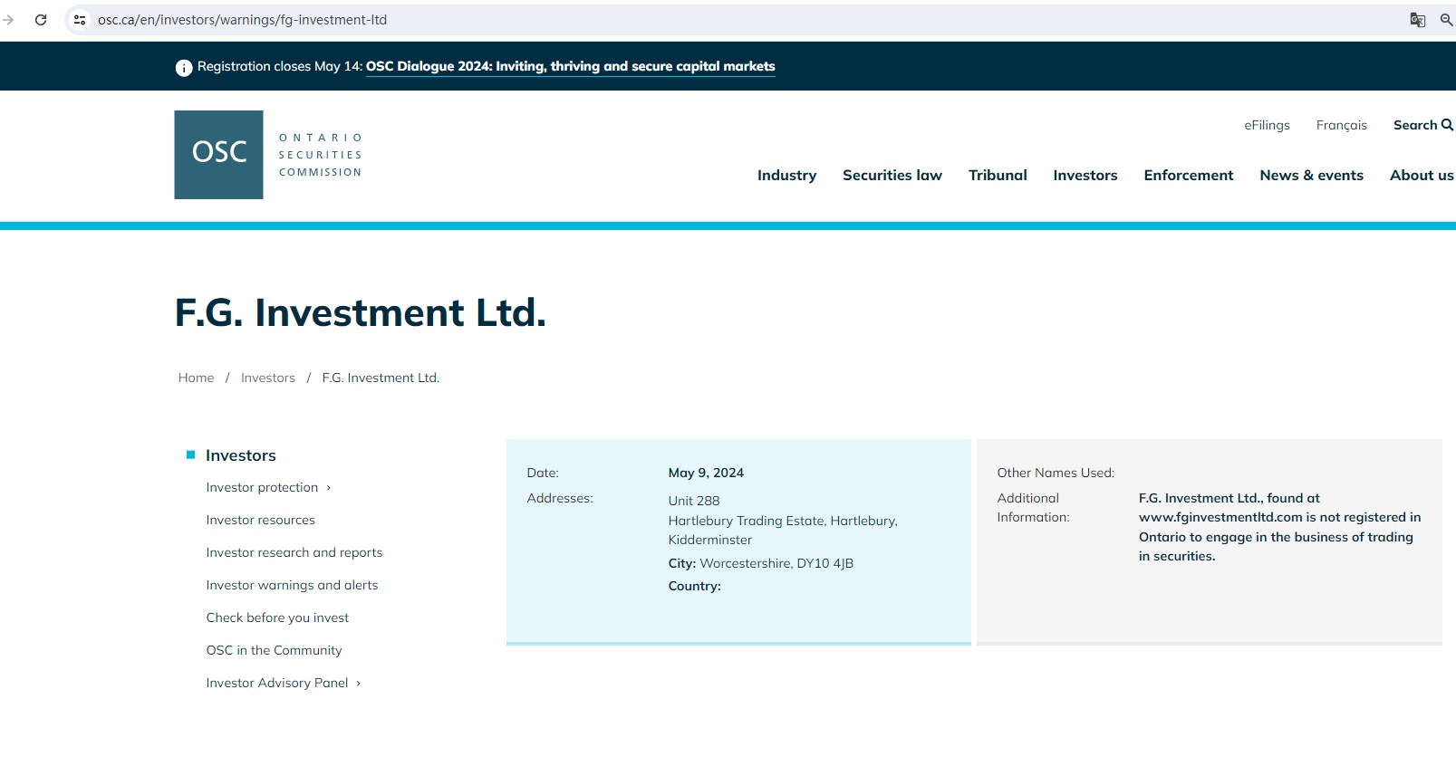Click the OSC logo
The width and height of the screenshot is (1456, 766).
click(268, 155)
